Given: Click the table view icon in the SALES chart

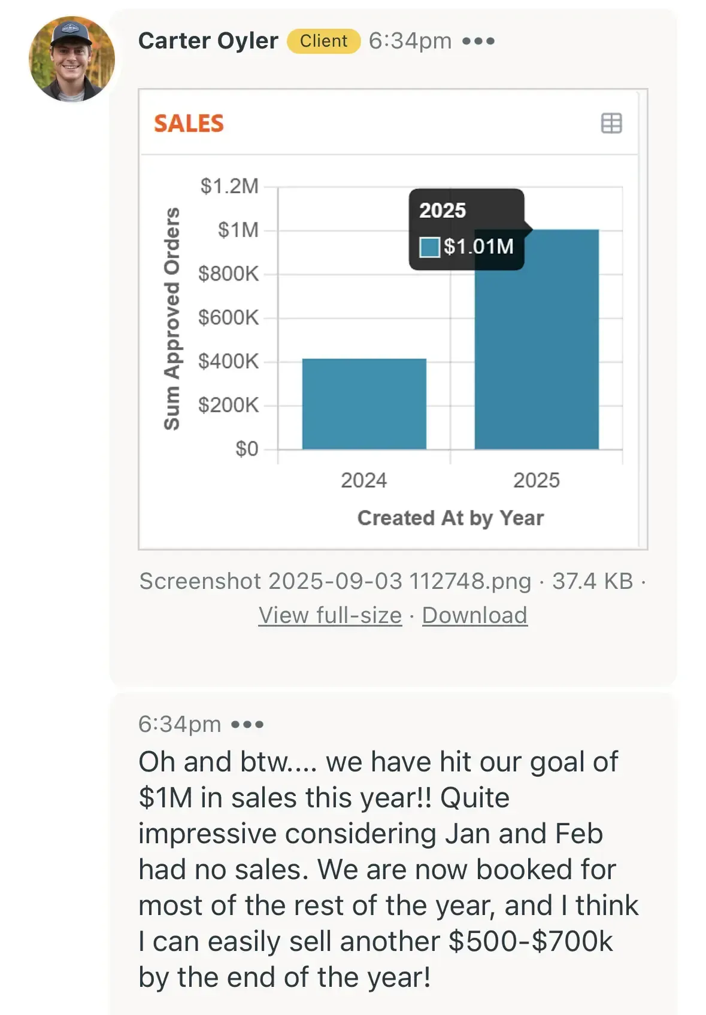Looking at the screenshot, I should coord(611,123).
